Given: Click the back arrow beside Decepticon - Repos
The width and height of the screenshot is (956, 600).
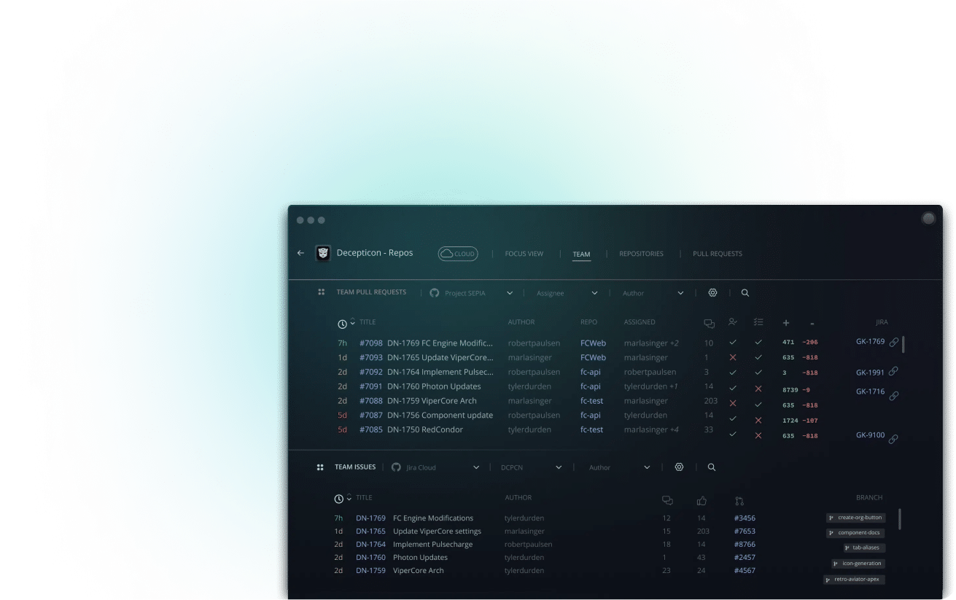Looking at the screenshot, I should (300, 252).
